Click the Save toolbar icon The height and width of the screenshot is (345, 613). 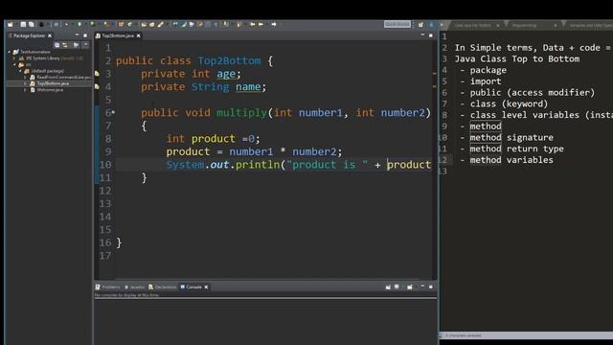click(x=23, y=24)
